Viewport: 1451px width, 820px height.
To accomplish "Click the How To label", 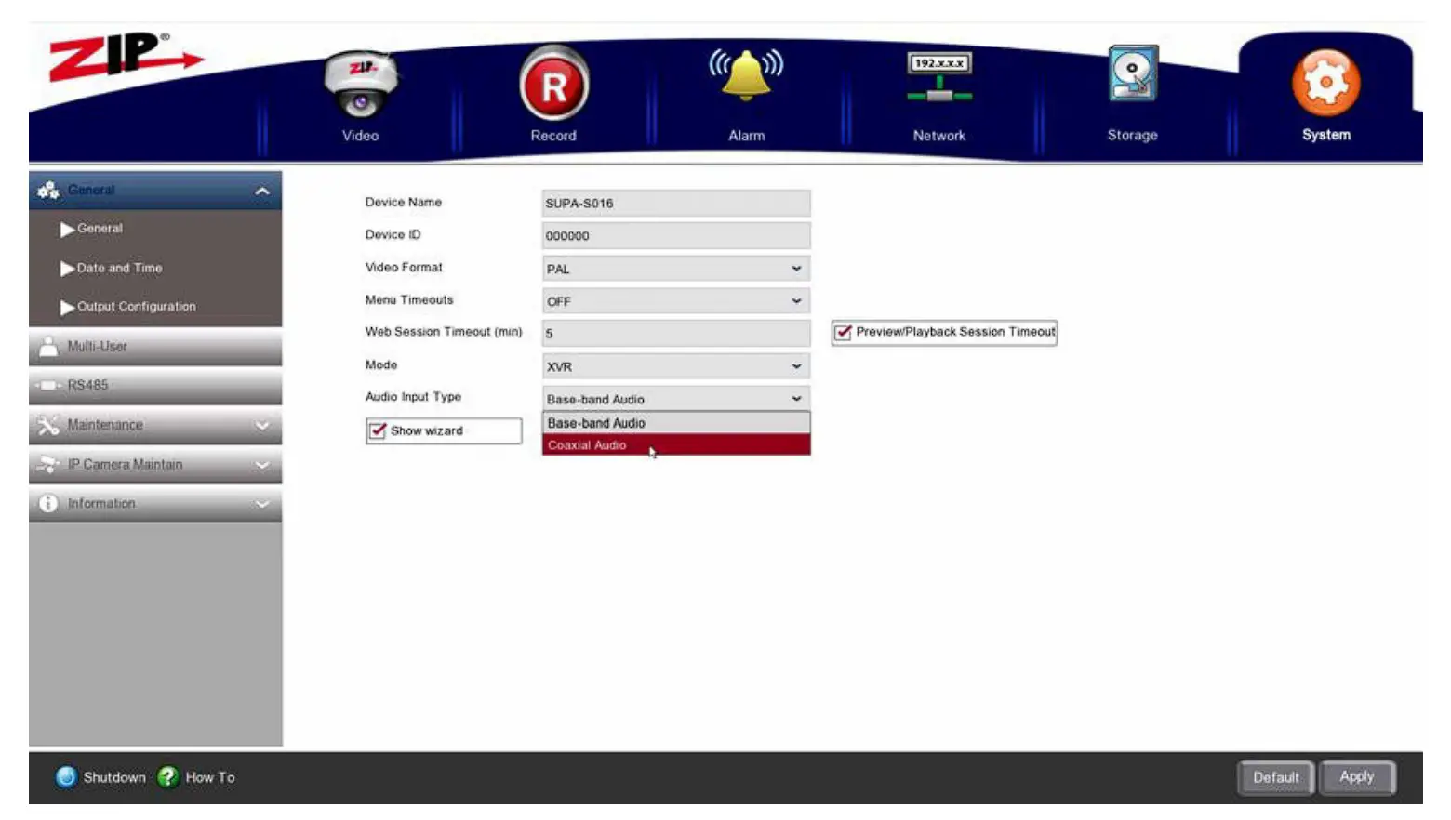I will pyautogui.click(x=210, y=777).
